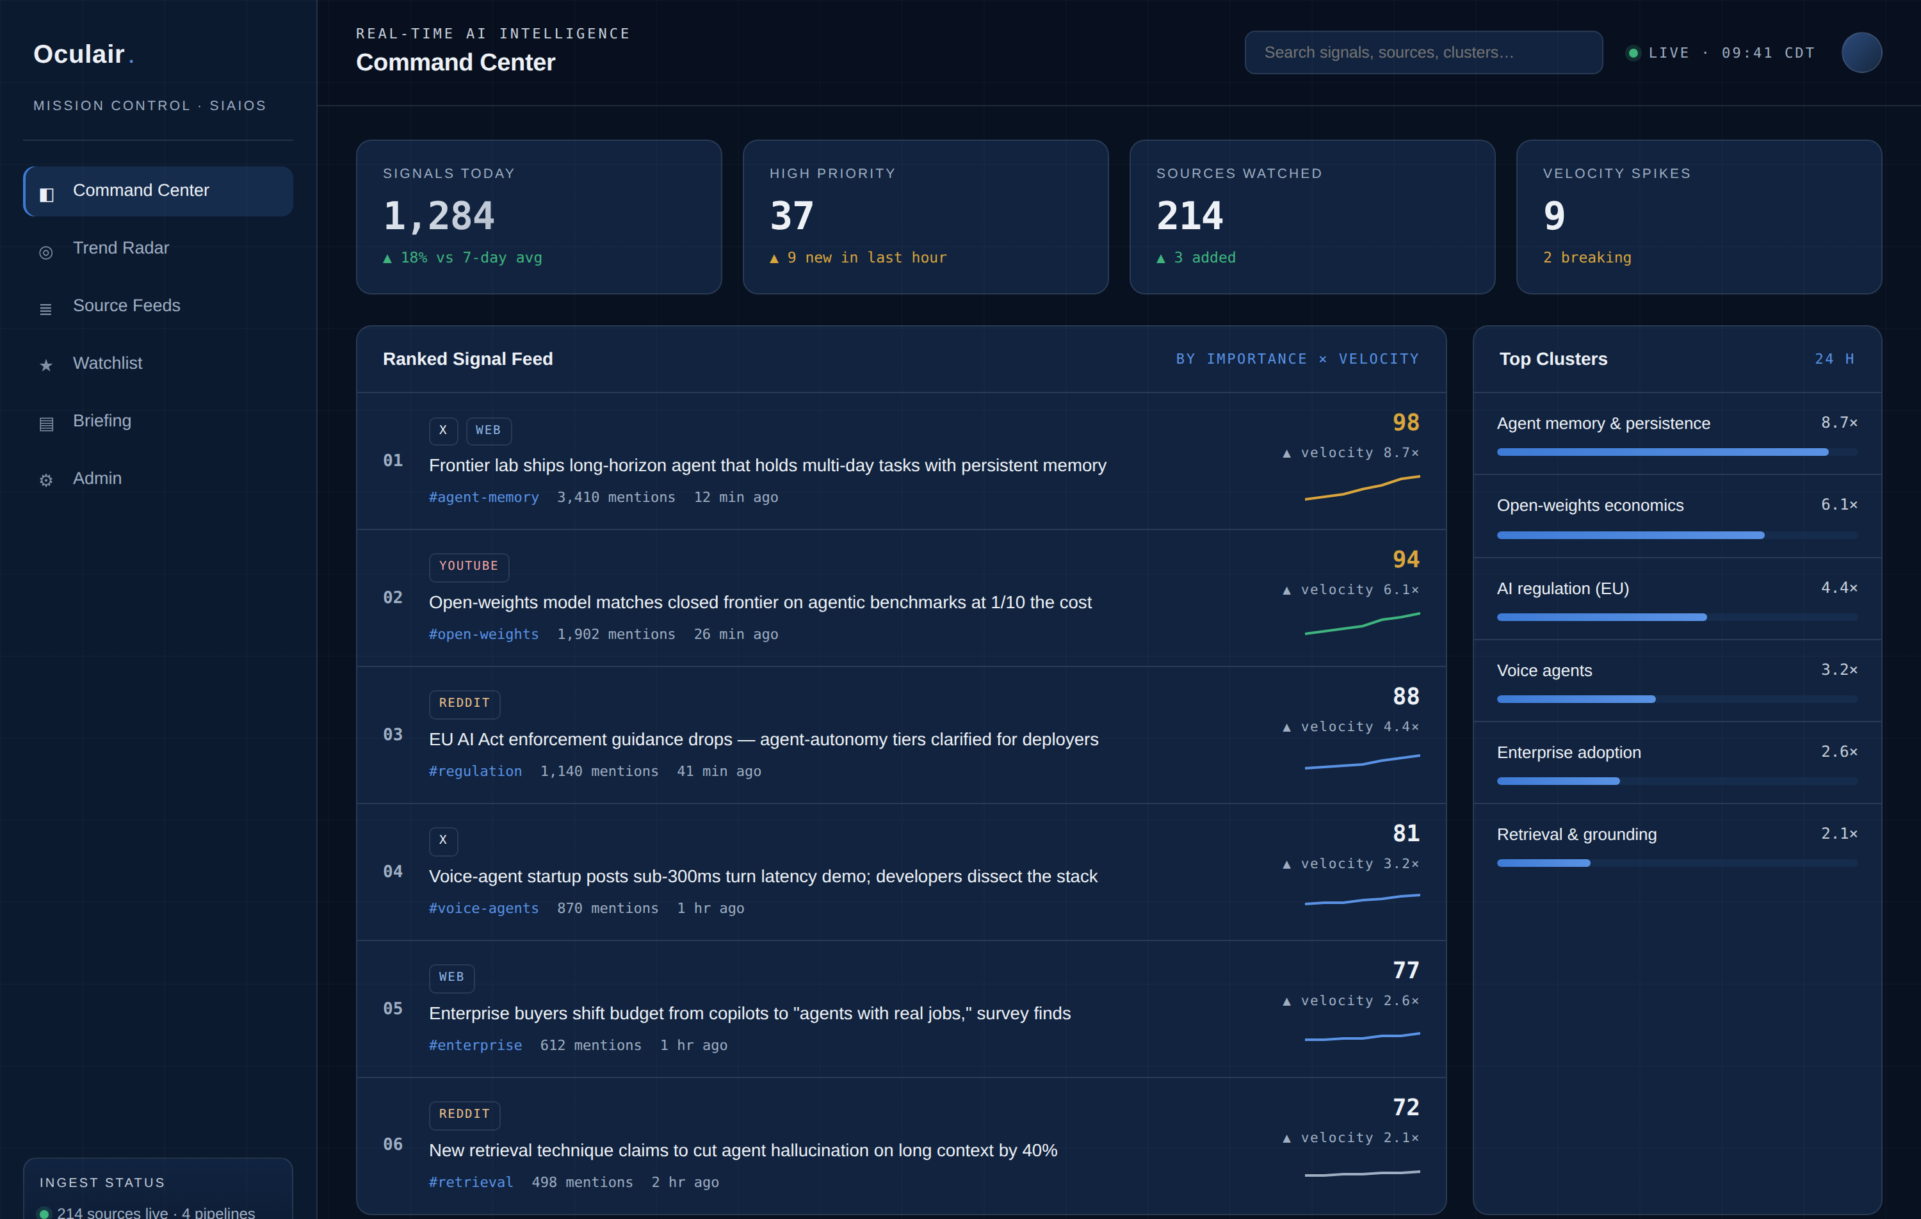Click By Importance × Velocity sort label
The width and height of the screenshot is (1921, 1219).
(x=1297, y=359)
